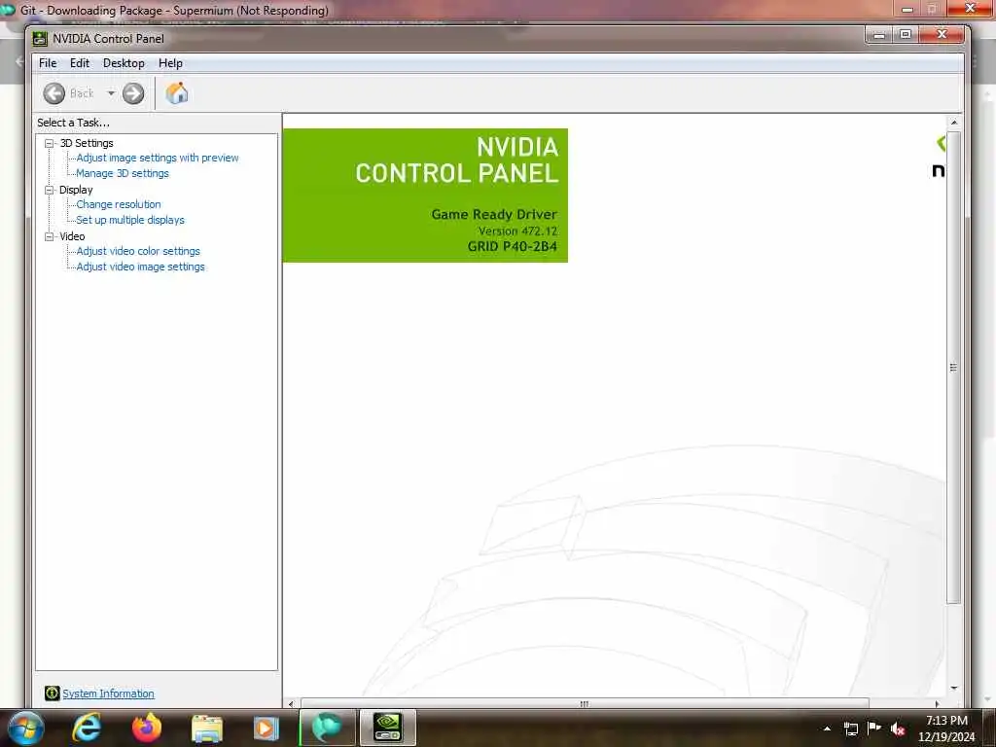The height and width of the screenshot is (747, 996).
Task: Close the Supermium Git window
Action: [x=971, y=8]
